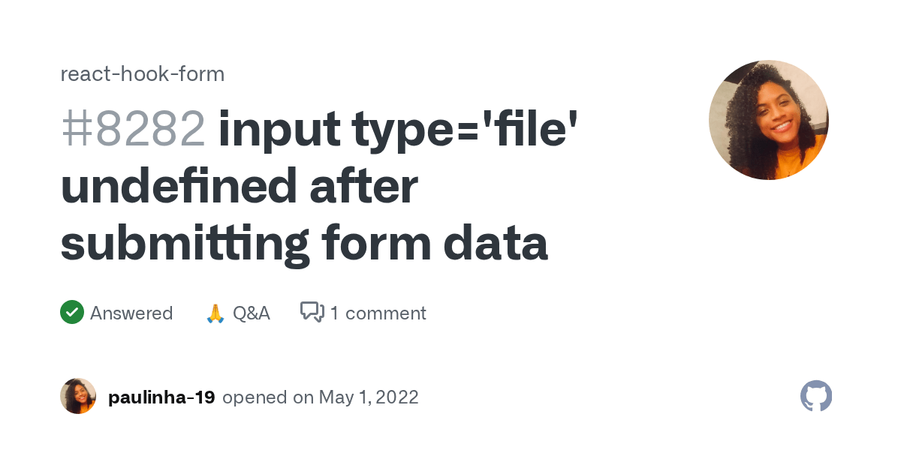Open the paulinha-19 username link
This screenshot has height=450, width=901.
[161, 397]
